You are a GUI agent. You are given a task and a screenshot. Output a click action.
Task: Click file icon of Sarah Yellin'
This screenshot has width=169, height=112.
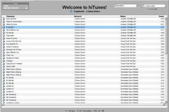pos(4,67)
